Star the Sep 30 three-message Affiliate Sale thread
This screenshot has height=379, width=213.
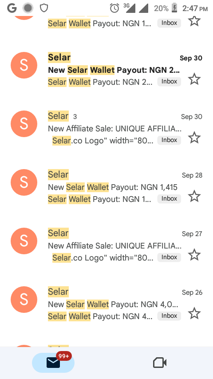(x=194, y=138)
